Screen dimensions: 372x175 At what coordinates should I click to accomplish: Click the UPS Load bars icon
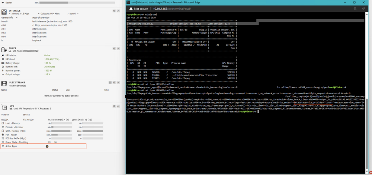3,59
